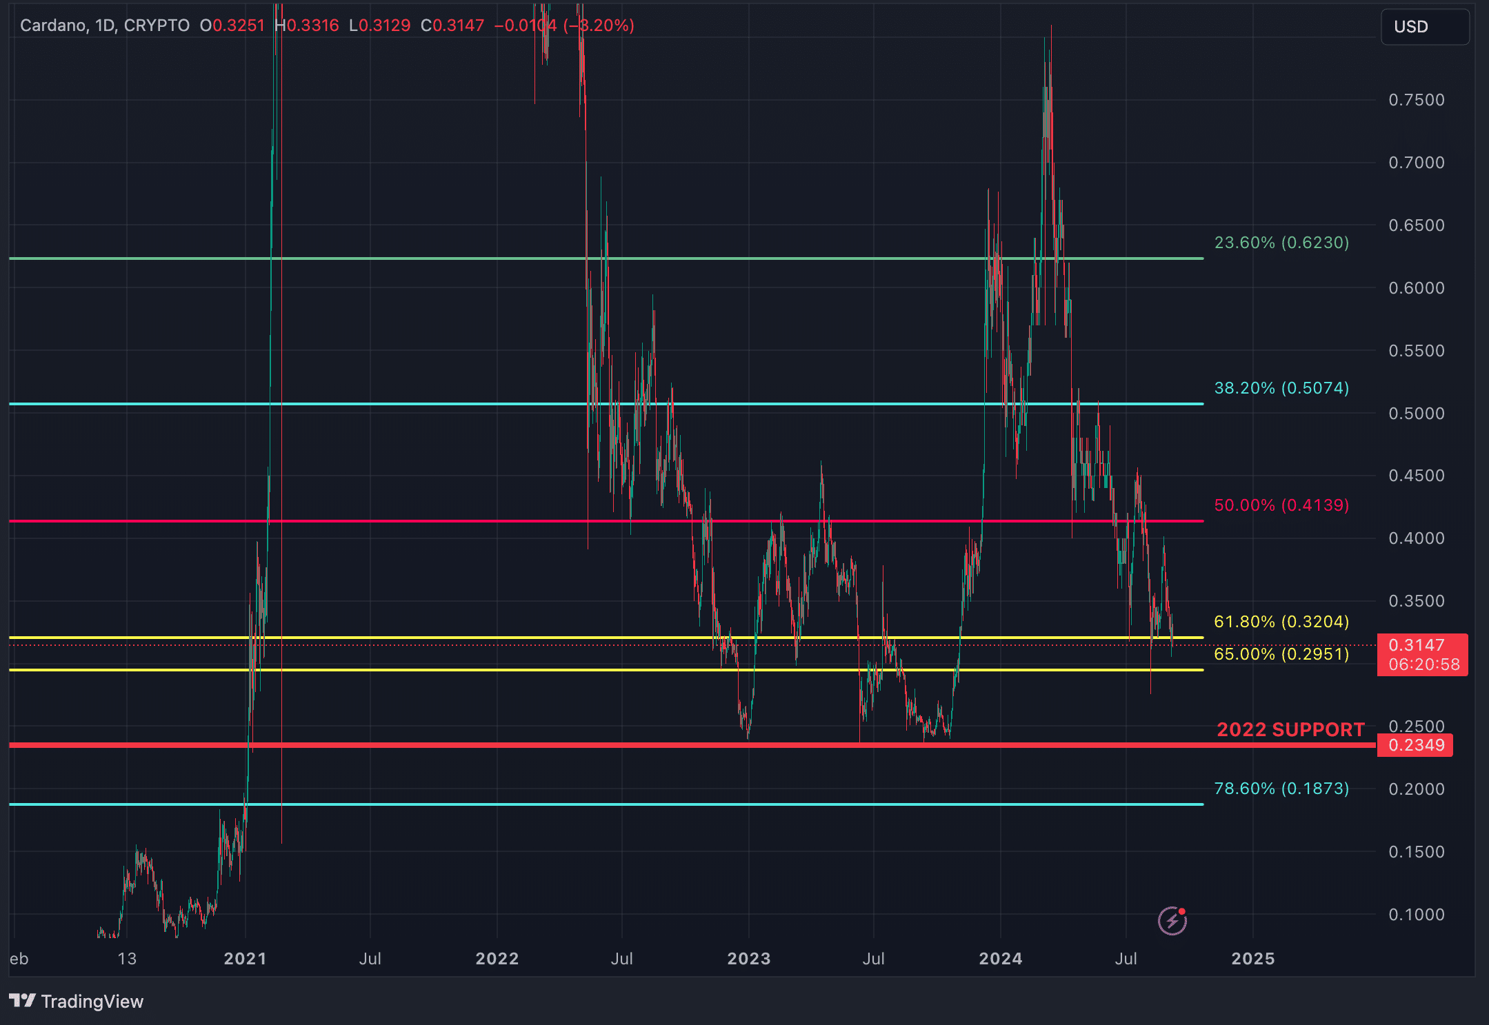Click the 2024 time axis label

pos(1001,959)
